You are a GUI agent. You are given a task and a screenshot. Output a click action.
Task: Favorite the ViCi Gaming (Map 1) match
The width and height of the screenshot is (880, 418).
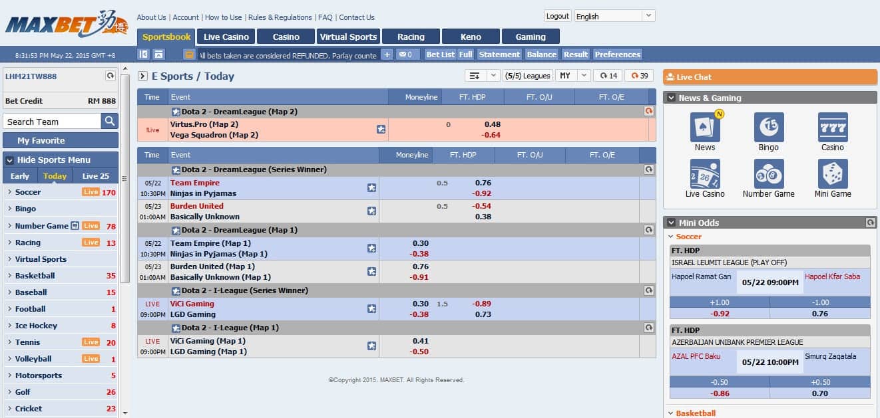371,346
